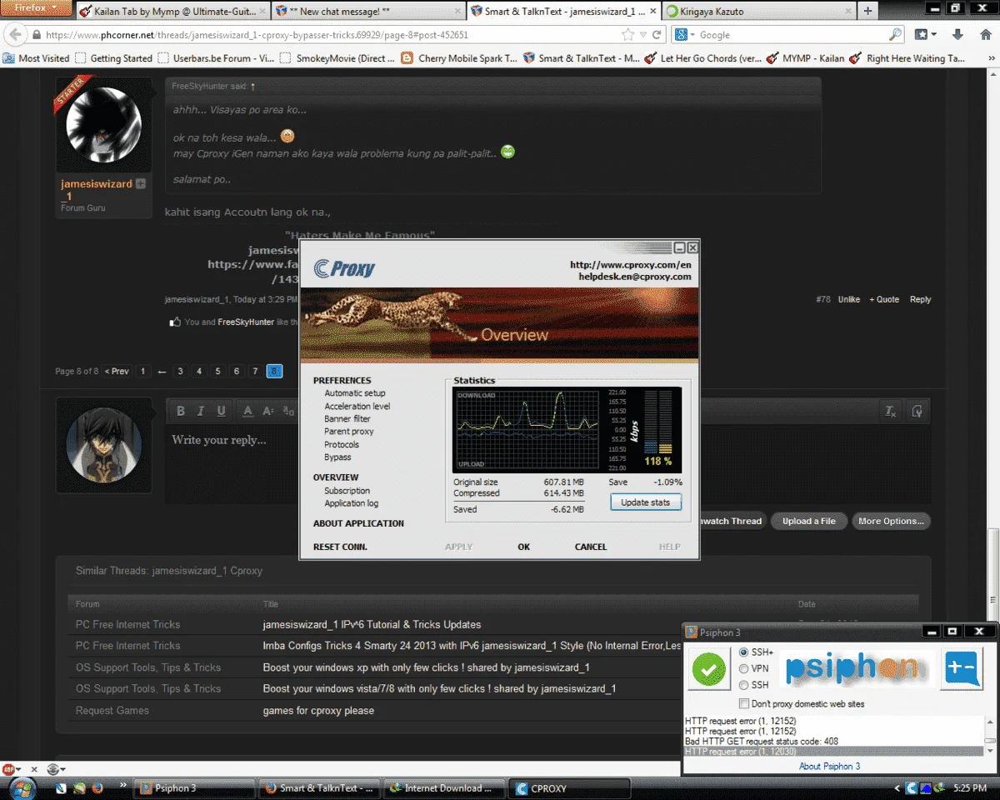Image resolution: width=1000 pixels, height=800 pixels.
Task: Close the Firefox add-on bar with X
Action: [33, 768]
